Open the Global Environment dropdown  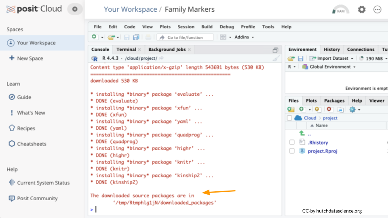[329, 67]
